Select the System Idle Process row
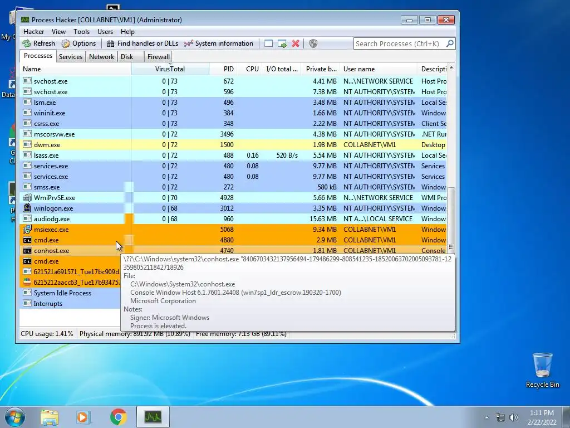 tap(70, 293)
